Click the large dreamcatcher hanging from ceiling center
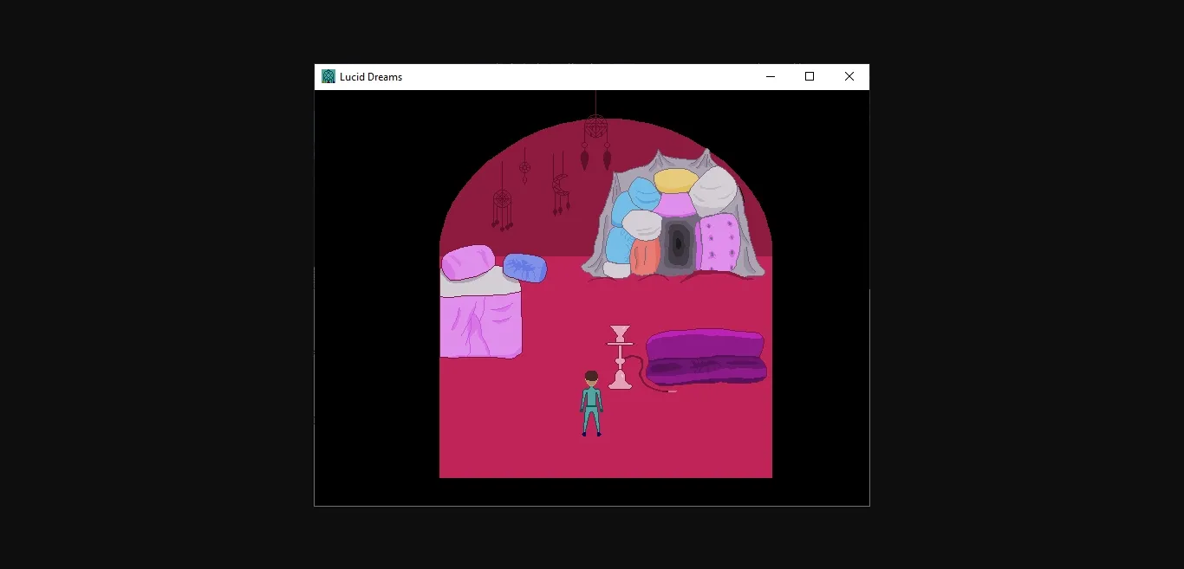The image size is (1184, 569). click(x=595, y=130)
